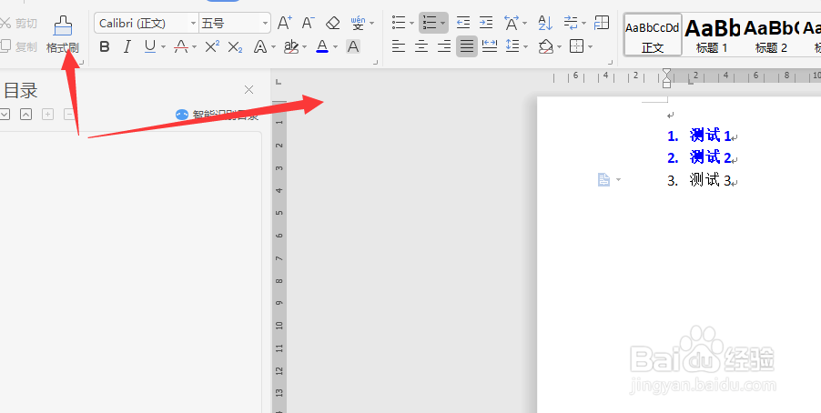Screen dimensions: 821x413
Task: Open the wén phonetic guide tool
Action: pyautogui.click(x=358, y=23)
